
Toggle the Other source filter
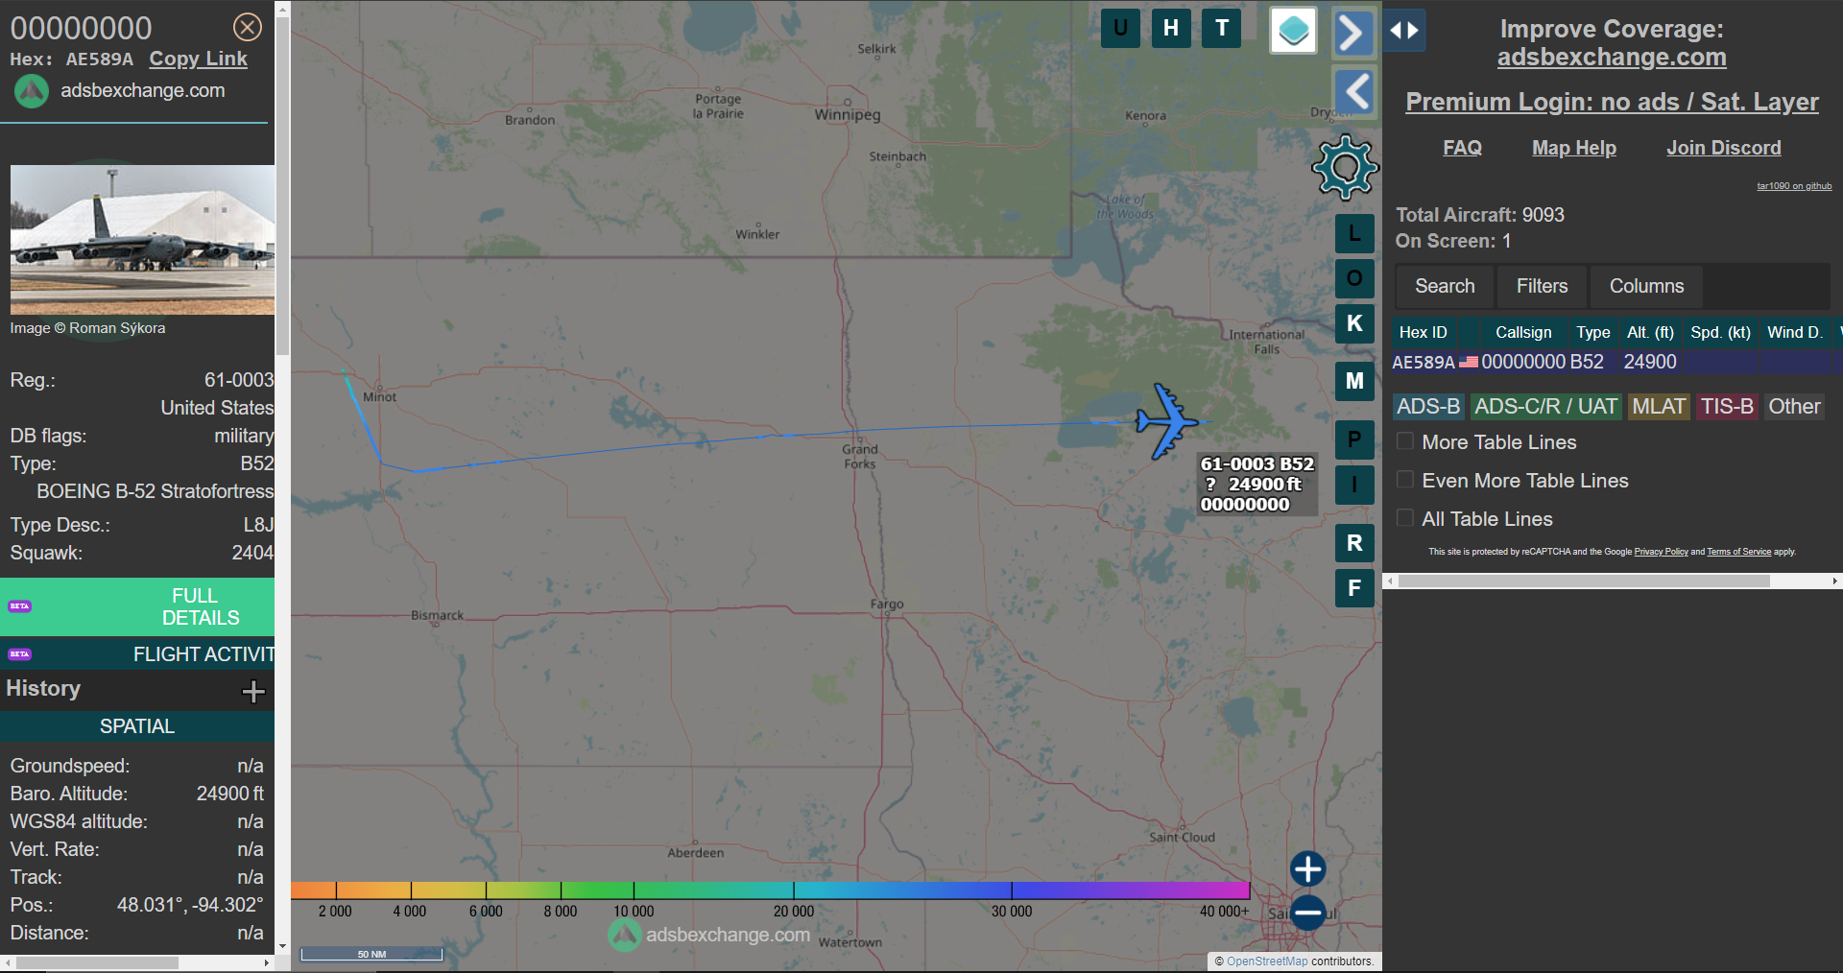pyautogui.click(x=1794, y=407)
